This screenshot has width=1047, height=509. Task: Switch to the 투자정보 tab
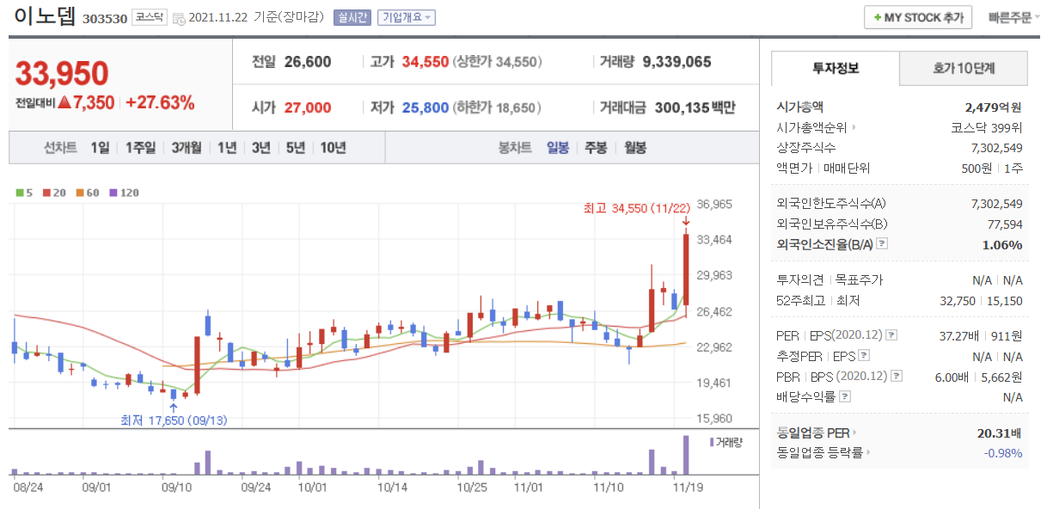[x=836, y=68]
